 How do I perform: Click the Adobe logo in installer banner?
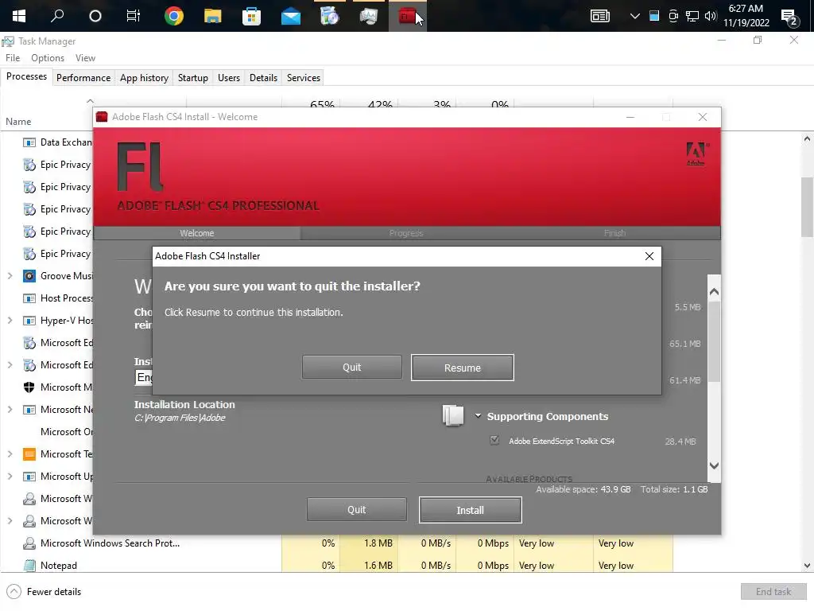tap(696, 154)
